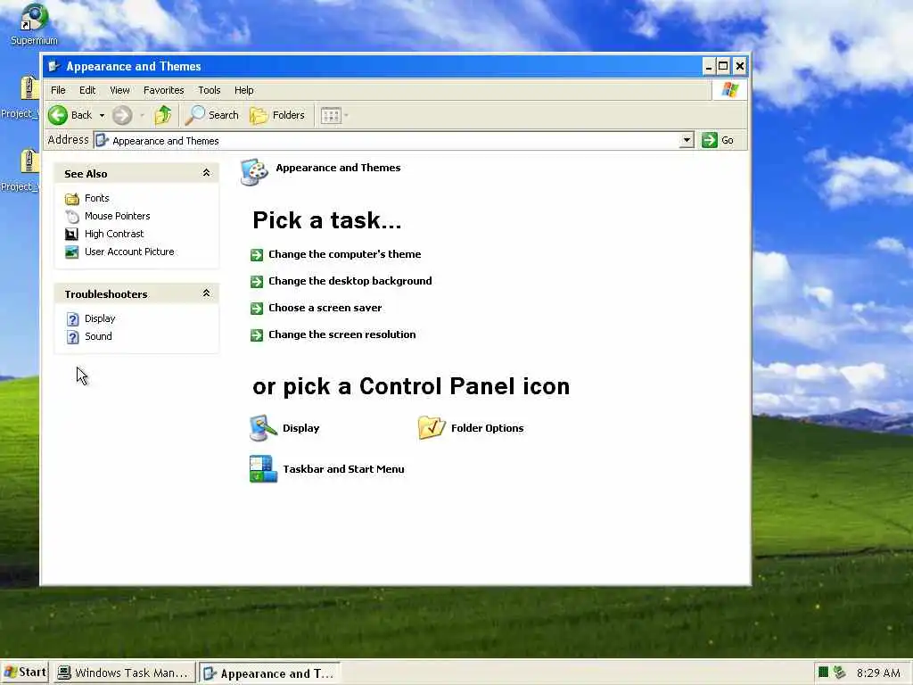Viewport: 913px width, 685px height.
Task: Open the Folder Options label
Action: tap(488, 428)
